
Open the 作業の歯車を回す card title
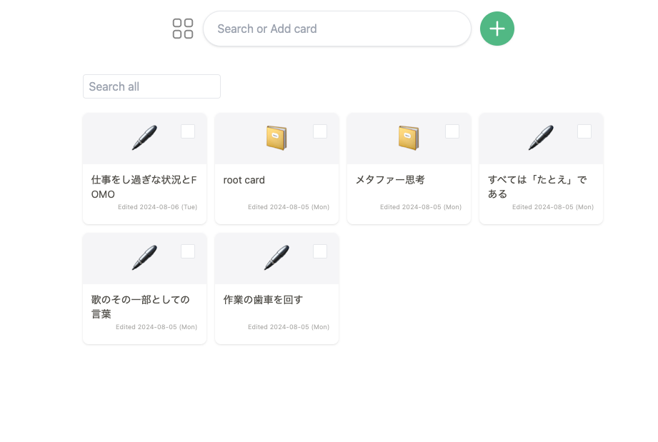click(263, 300)
